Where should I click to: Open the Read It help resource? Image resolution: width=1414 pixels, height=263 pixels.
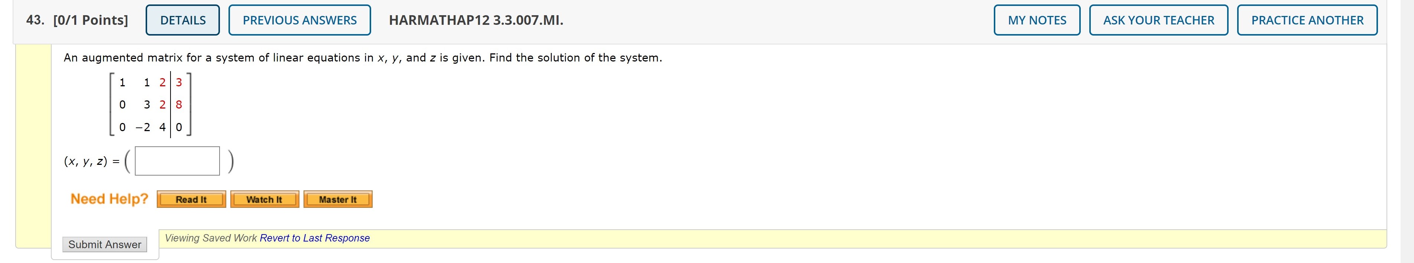pos(191,200)
